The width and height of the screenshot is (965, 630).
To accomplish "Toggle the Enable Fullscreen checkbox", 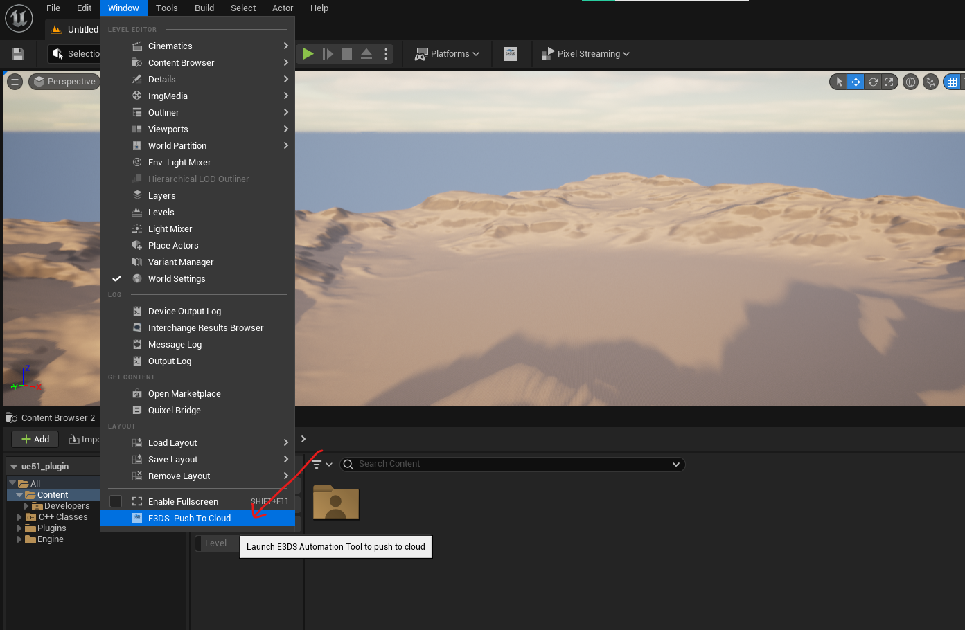I will (116, 501).
